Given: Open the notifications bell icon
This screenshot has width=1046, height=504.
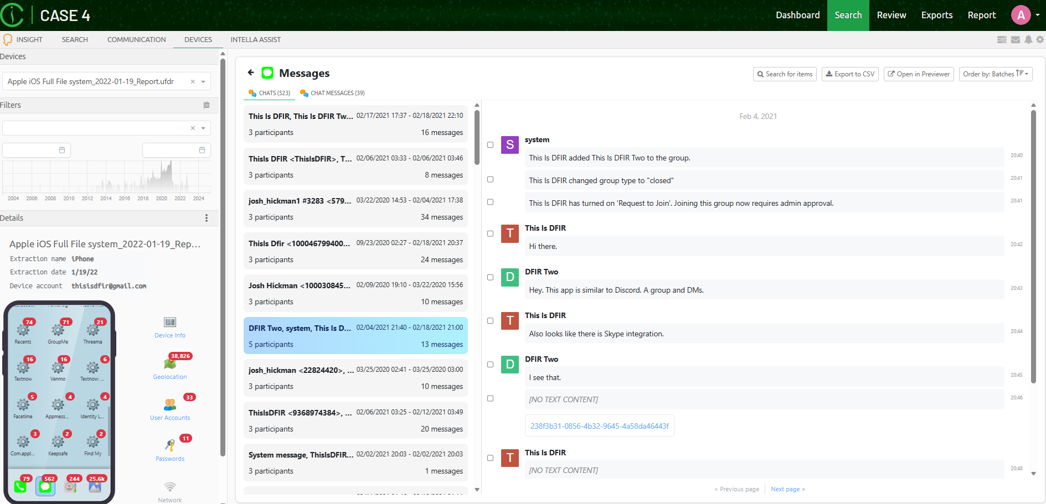Looking at the screenshot, I should [x=1028, y=39].
